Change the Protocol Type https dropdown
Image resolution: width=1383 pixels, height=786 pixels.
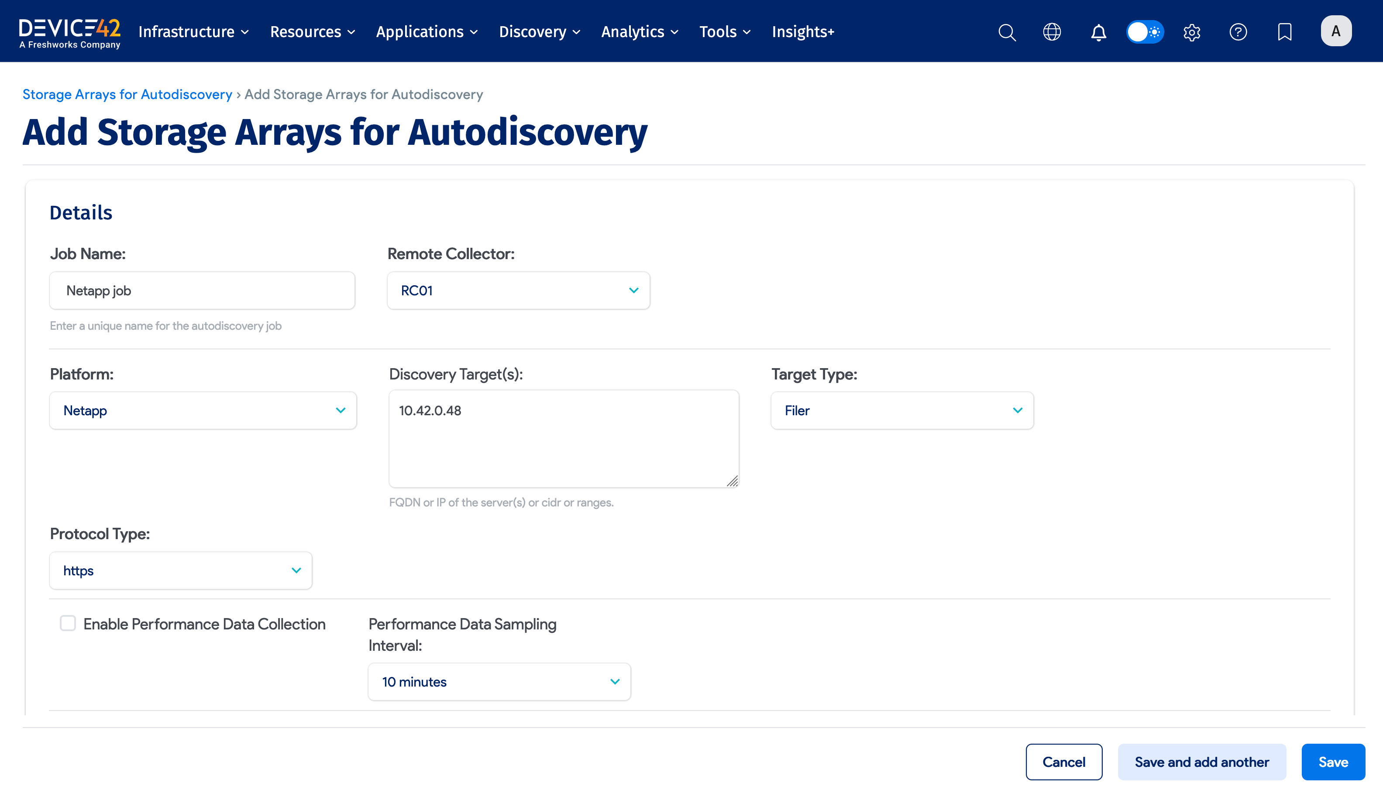pyautogui.click(x=180, y=571)
